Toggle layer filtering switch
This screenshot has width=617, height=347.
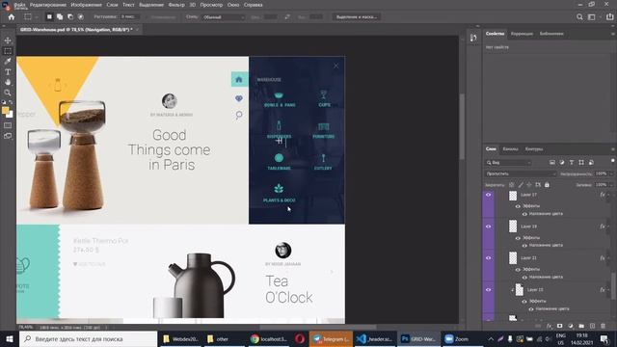(x=613, y=161)
